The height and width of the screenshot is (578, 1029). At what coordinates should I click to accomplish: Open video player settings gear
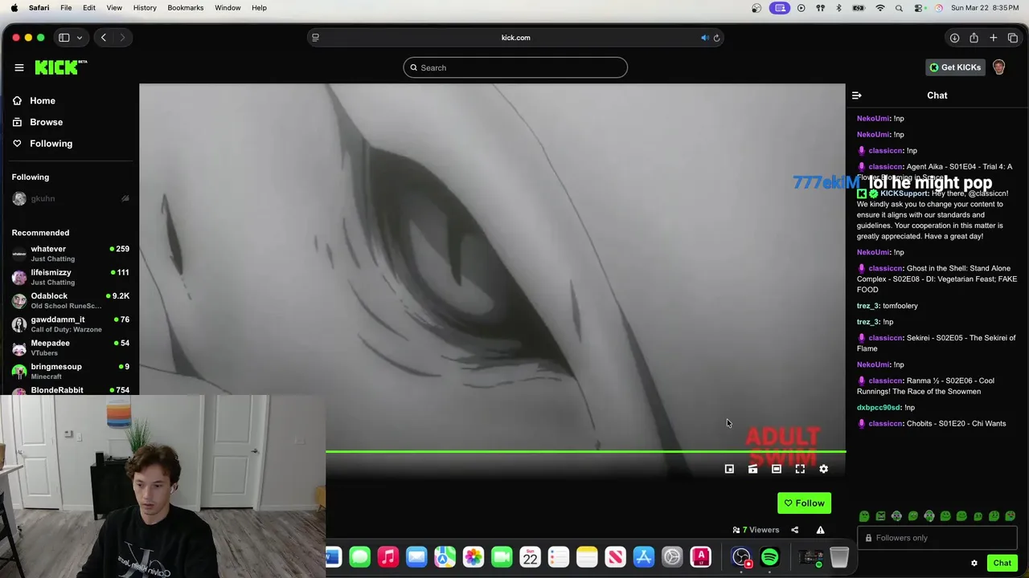(x=823, y=469)
